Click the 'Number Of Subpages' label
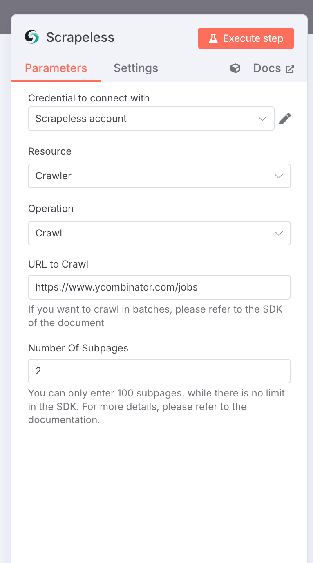 click(78, 348)
